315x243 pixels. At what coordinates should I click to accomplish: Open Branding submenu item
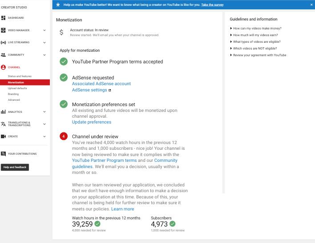click(13, 94)
